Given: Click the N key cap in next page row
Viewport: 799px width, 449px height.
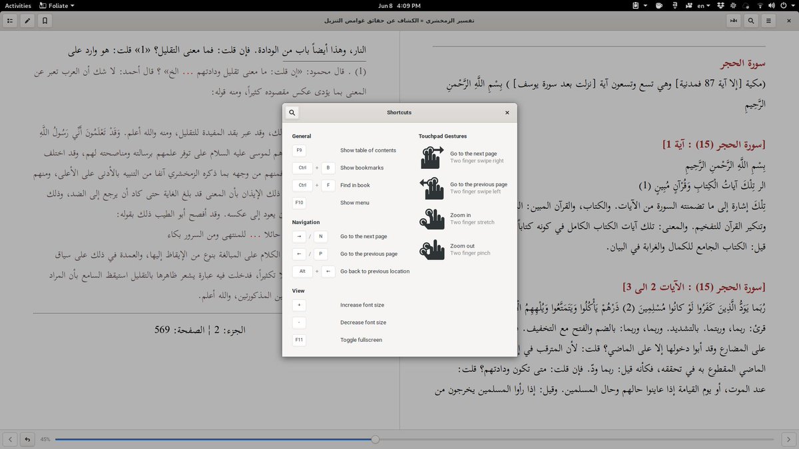Looking at the screenshot, I should coord(320,236).
